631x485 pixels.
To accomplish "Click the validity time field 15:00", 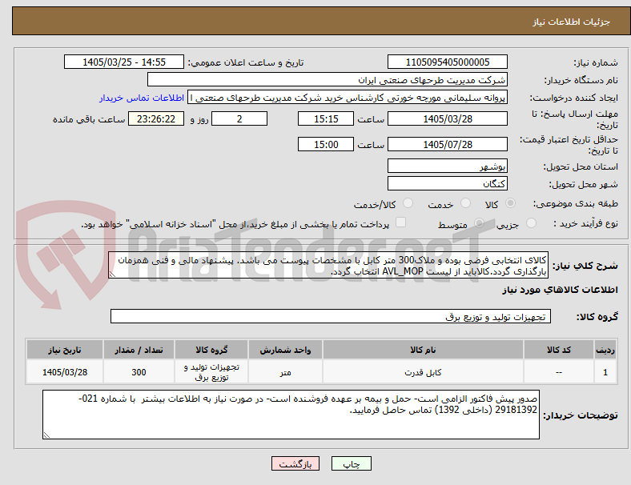I will click(x=326, y=144).
